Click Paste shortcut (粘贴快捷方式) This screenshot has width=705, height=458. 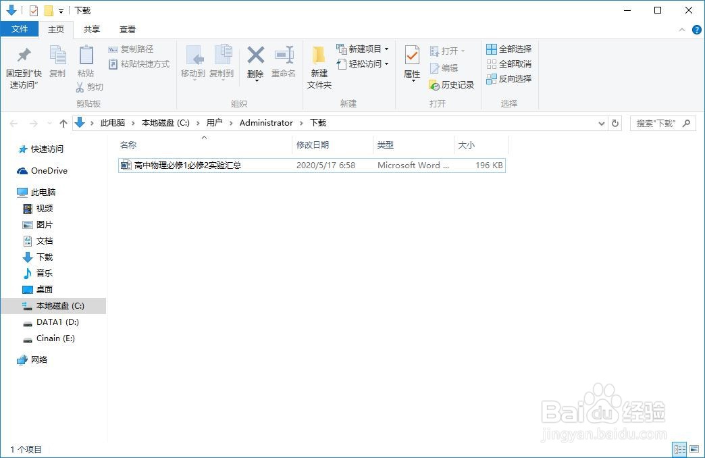[x=139, y=64]
